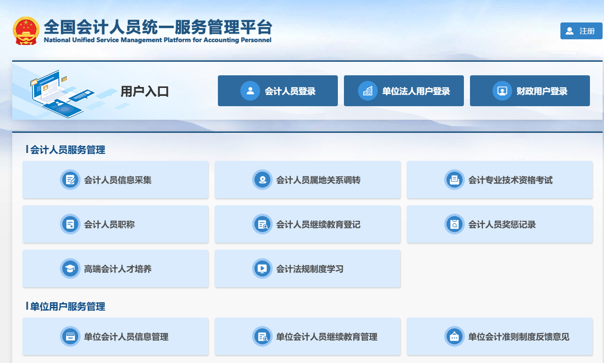Open 会计人员登录 login entry
The width and height of the screenshot is (604, 363).
[x=277, y=91]
